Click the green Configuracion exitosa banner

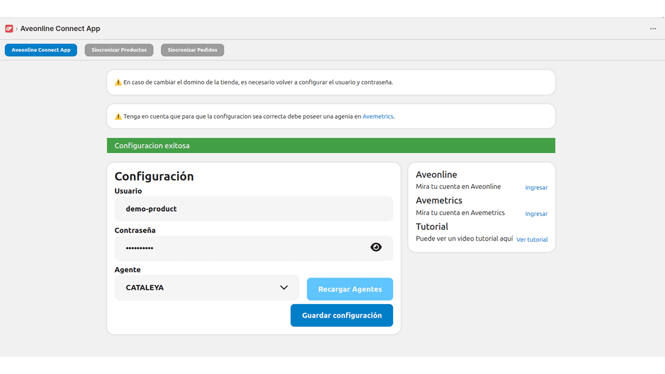[x=330, y=145]
